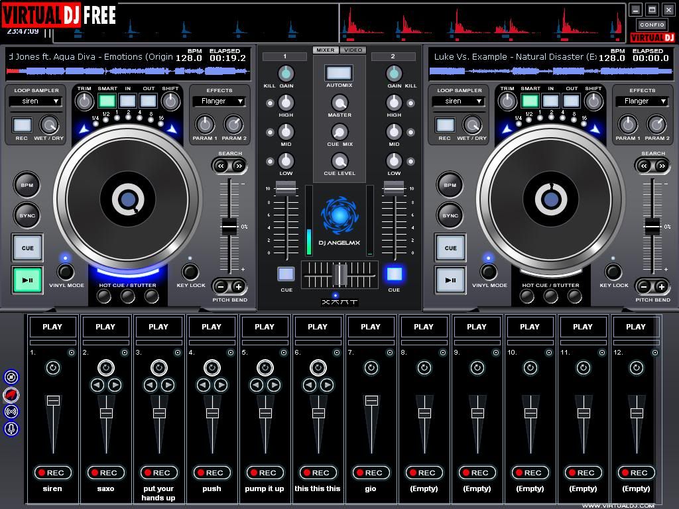Click right deck pitch bend plus
Screen dimensions: 679x509
click(x=662, y=286)
